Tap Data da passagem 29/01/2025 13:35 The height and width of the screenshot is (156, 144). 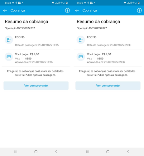37,45
